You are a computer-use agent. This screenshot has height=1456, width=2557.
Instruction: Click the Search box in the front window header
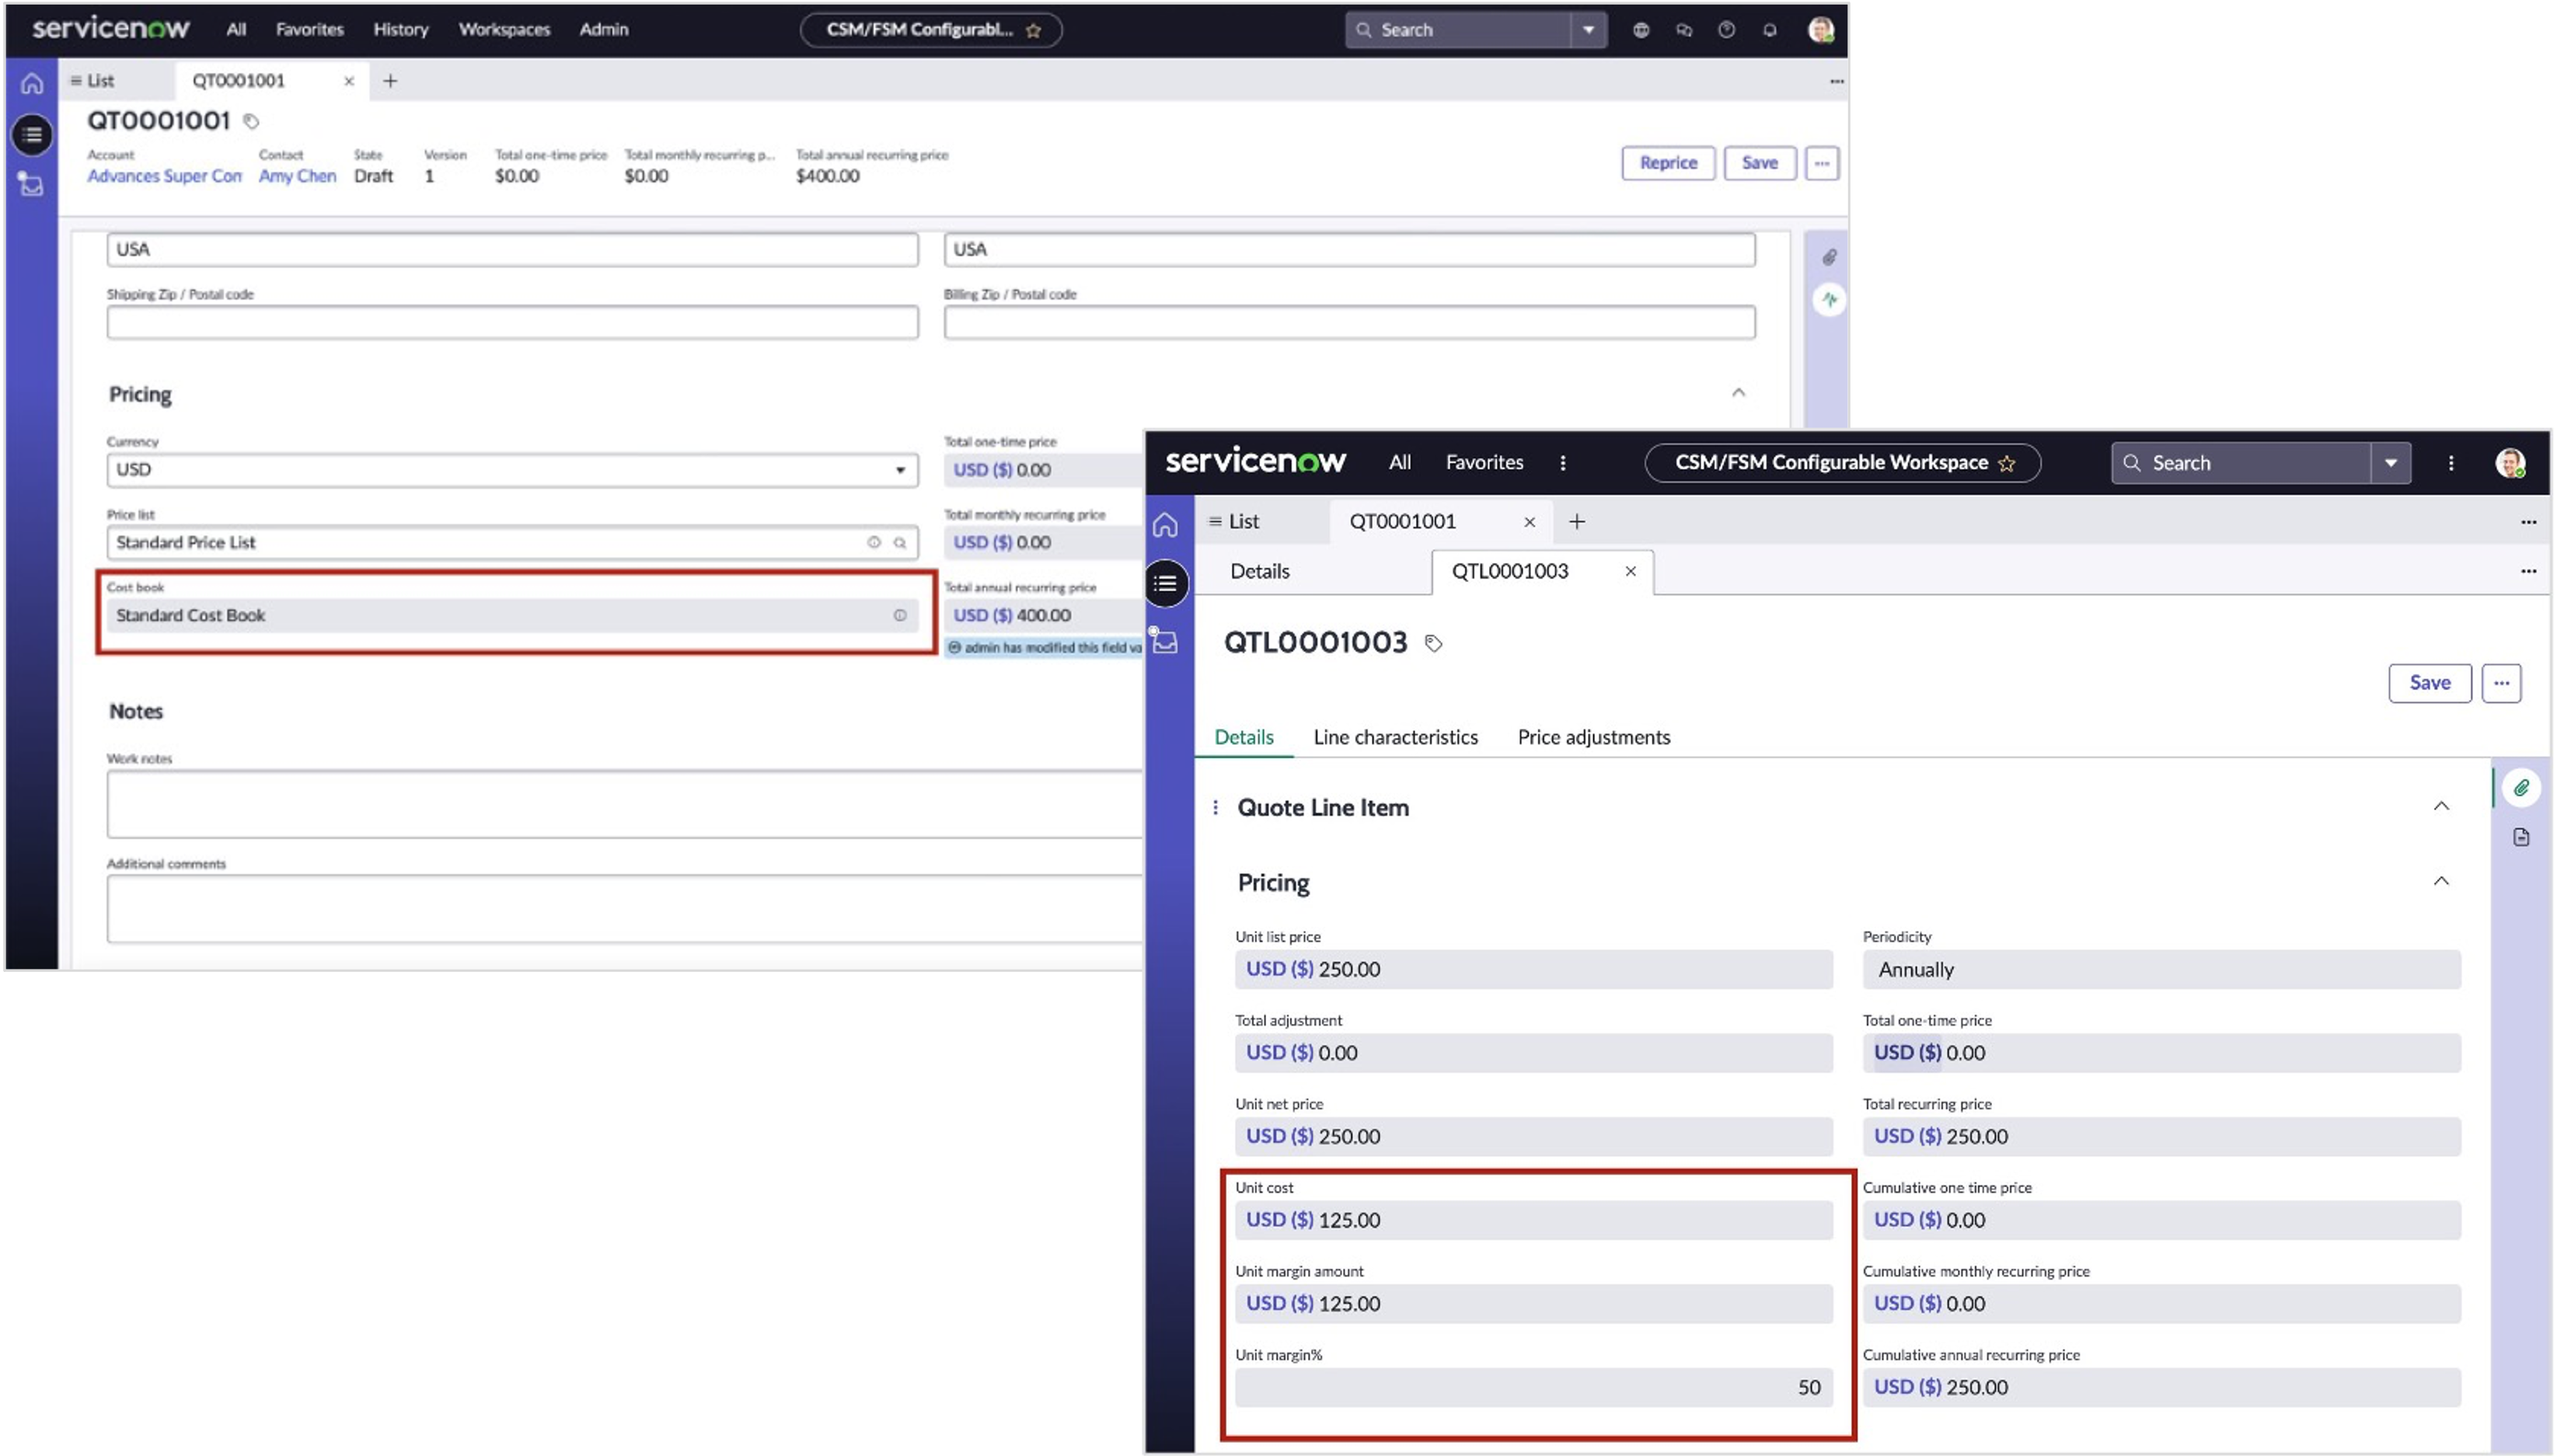2240,463
